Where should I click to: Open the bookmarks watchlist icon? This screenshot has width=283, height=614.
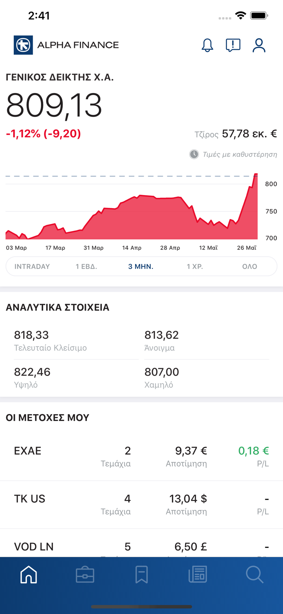[x=141, y=575]
